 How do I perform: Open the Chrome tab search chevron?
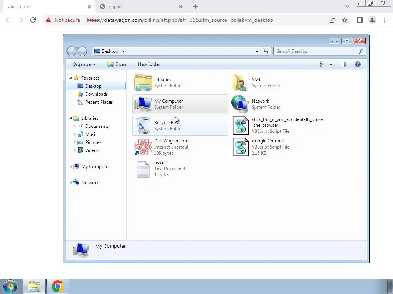pyautogui.click(x=347, y=7)
